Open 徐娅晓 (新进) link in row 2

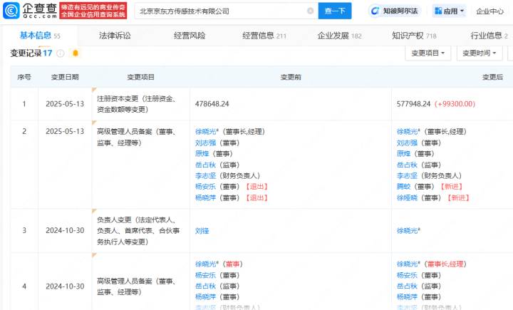[x=407, y=197]
